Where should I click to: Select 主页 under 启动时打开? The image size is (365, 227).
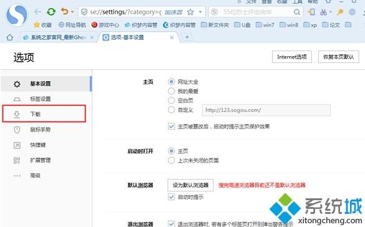(x=172, y=151)
